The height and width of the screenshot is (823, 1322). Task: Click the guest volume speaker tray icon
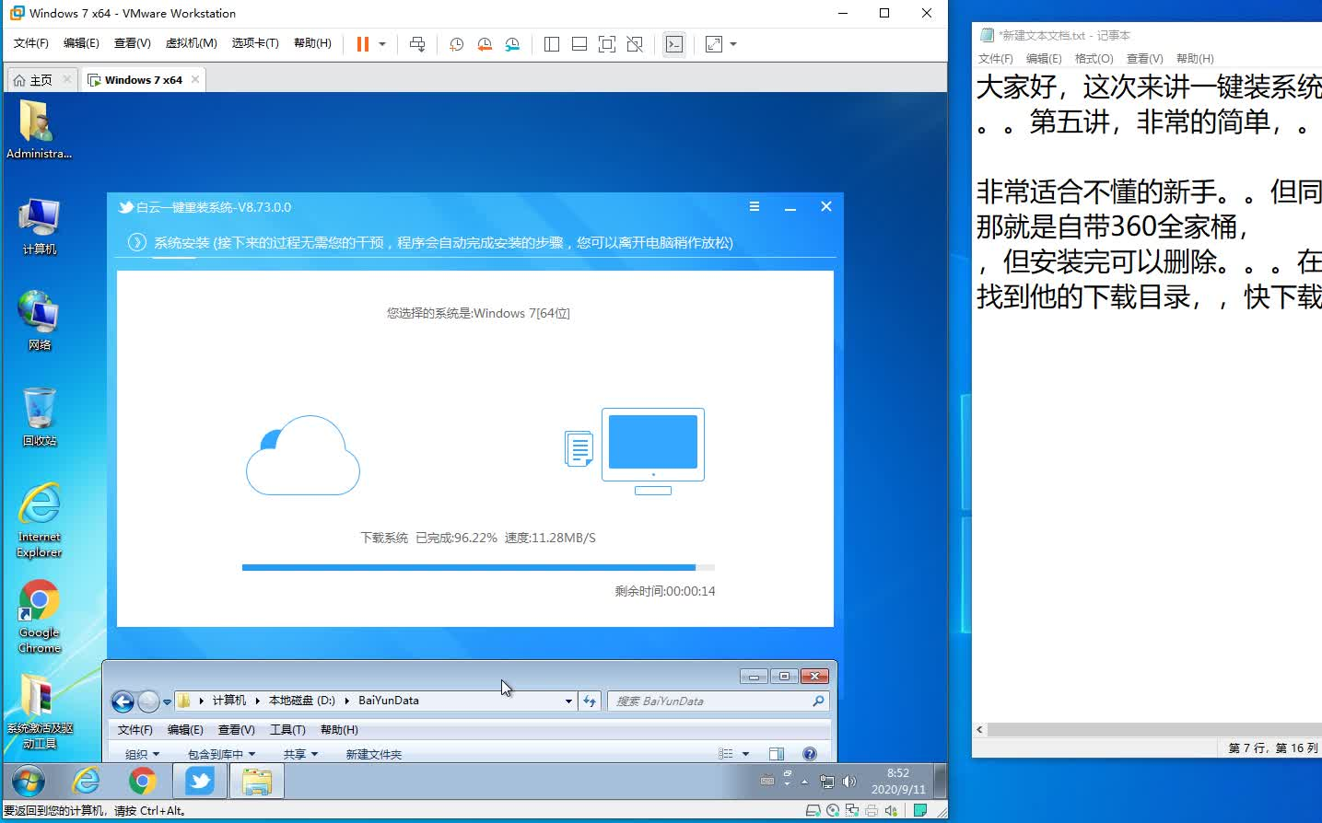point(849,782)
